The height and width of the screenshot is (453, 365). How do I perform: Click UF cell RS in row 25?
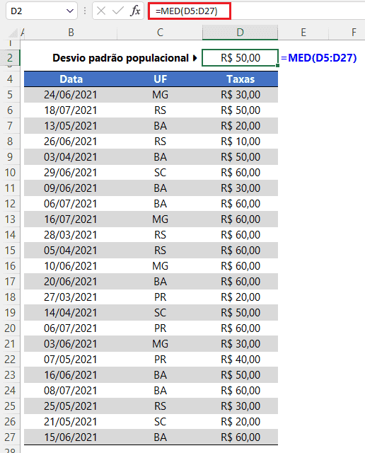point(160,406)
